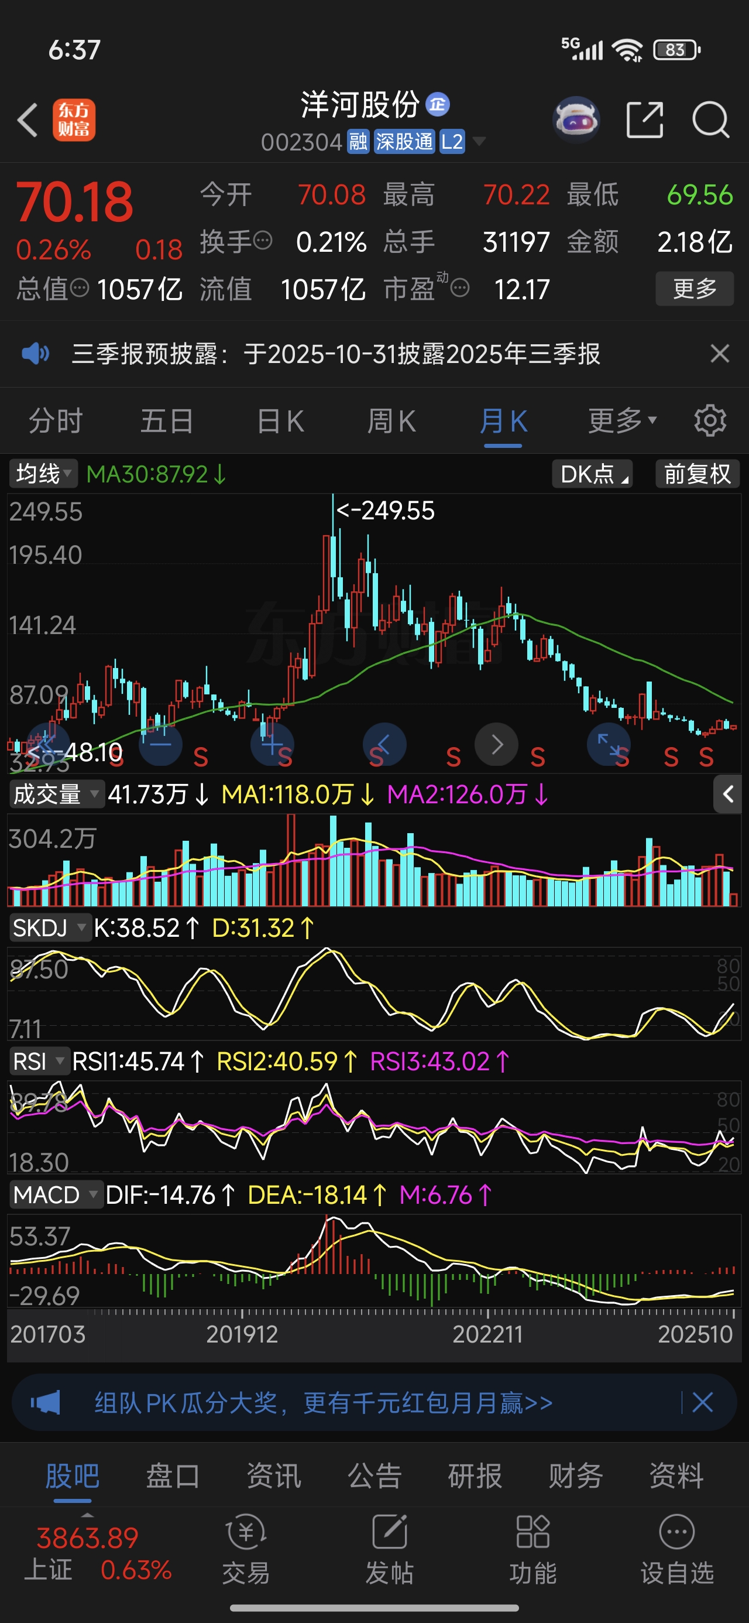Switch to 五日 chart tab
The height and width of the screenshot is (1623, 749).
coord(167,420)
